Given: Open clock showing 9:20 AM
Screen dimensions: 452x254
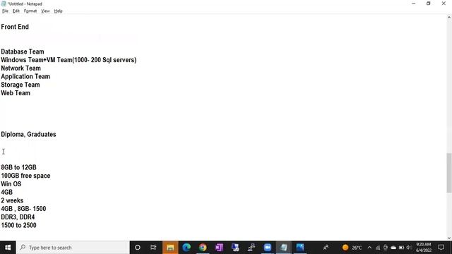Looking at the screenshot, I should tap(423, 248).
